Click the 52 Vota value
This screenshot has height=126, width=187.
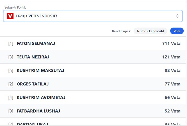172,111
